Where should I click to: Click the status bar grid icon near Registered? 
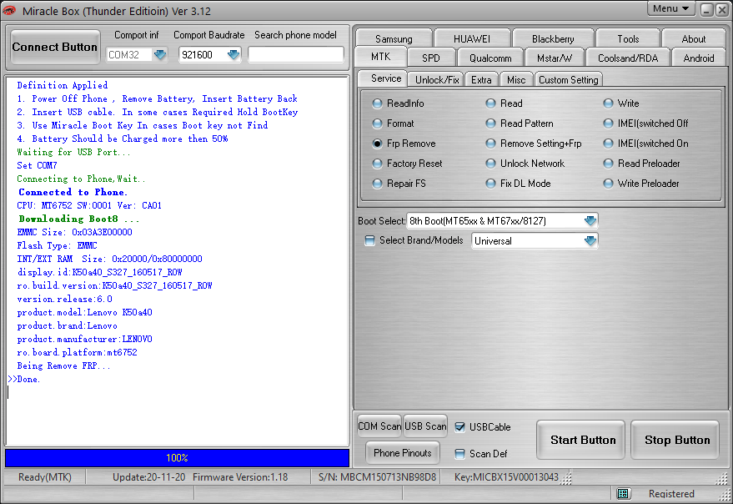(x=622, y=493)
